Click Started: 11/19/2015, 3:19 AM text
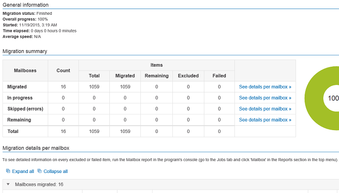The width and height of the screenshot is (339, 193). tap(30, 25)
